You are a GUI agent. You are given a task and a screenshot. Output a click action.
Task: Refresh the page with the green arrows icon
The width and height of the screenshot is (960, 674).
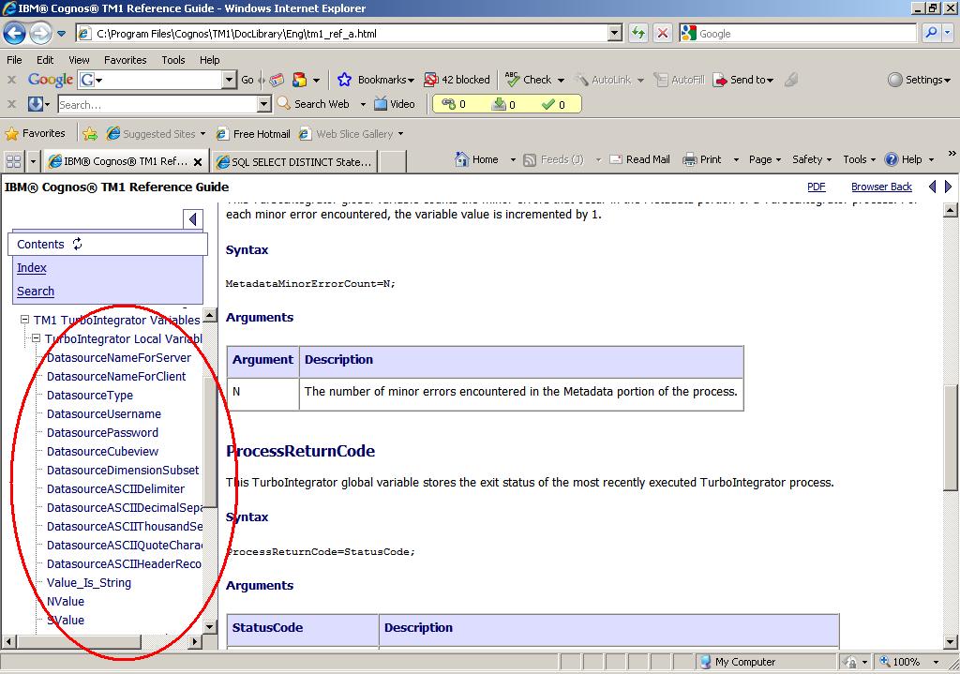pyautogui.click(x=637, y=33)
